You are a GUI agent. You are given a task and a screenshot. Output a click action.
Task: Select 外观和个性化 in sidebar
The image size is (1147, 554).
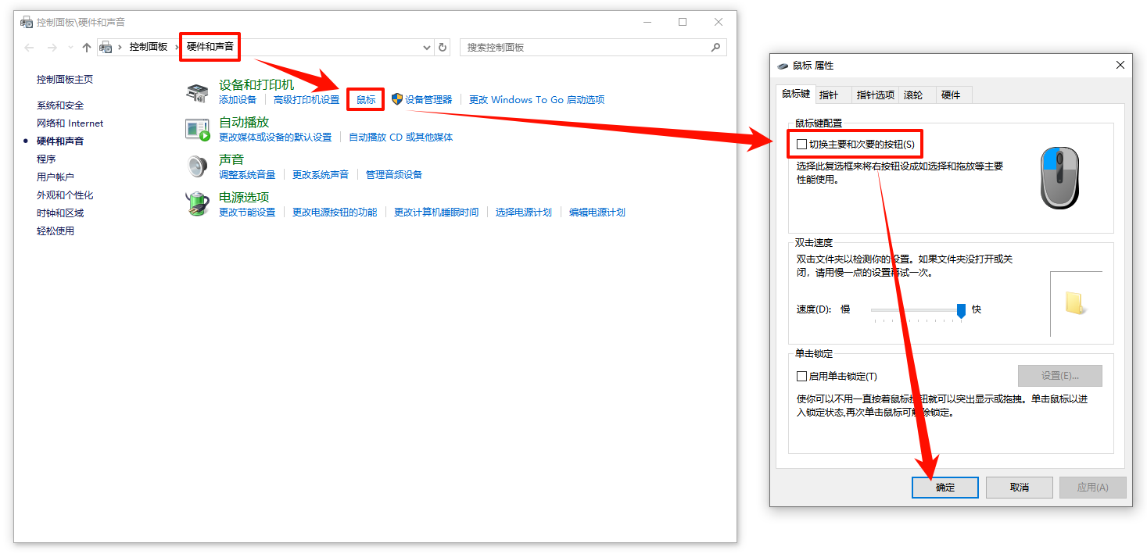[65, 195]
